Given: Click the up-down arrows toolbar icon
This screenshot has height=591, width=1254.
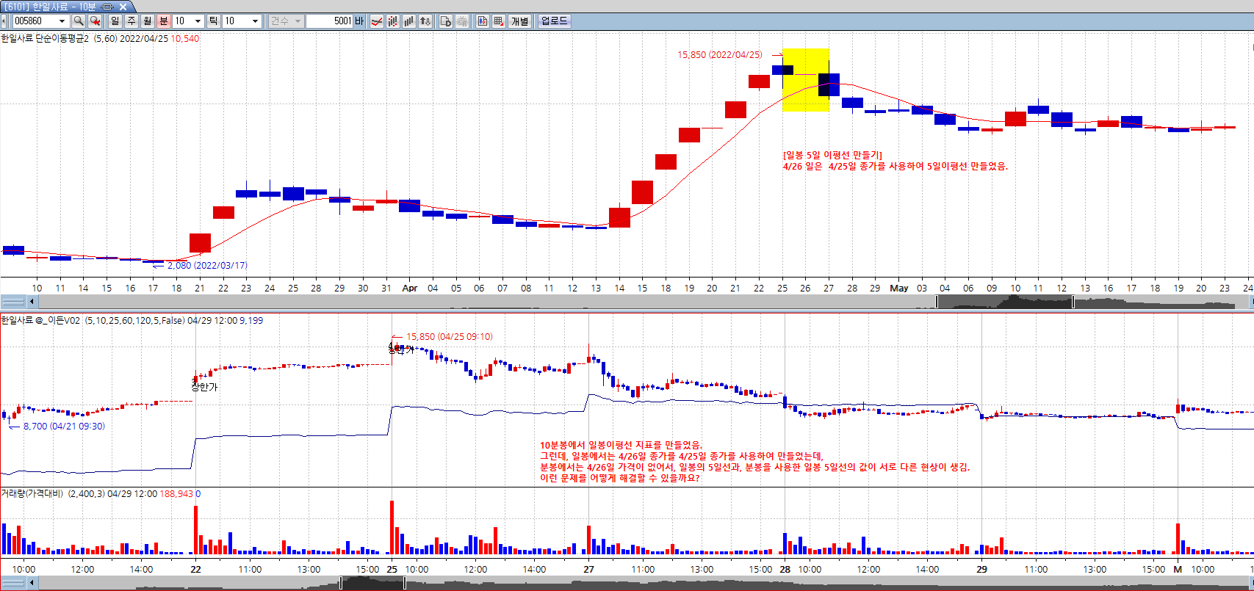Looking at the screenshot, I should (425, 21).
